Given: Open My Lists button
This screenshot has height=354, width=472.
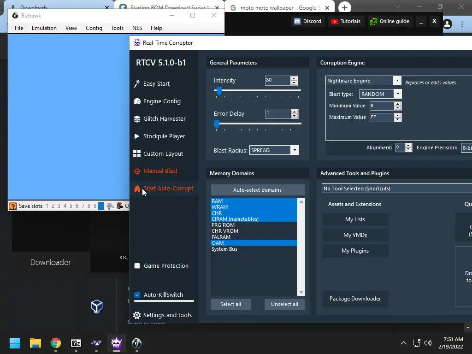Looking at the screenshot, I should click(x=355, y=219).
